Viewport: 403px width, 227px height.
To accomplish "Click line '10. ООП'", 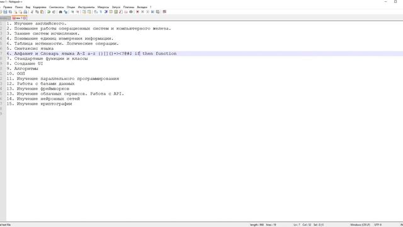I will pos(16,74).
